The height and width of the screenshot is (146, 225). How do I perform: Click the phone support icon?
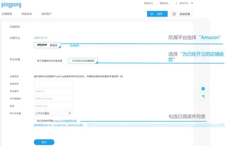(203, 96)
